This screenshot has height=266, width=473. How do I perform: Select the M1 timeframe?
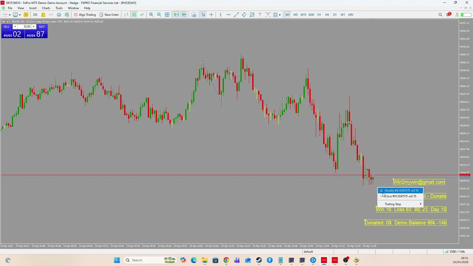pos(287,15)
